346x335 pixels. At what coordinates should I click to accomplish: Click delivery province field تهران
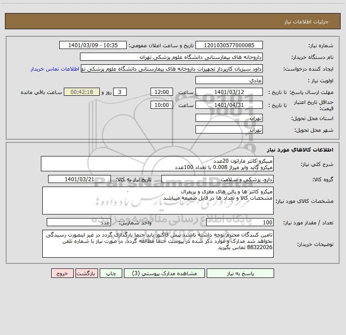click(229, 118)
